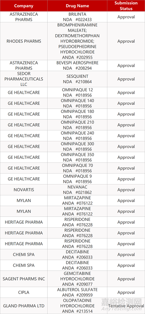Select the NEVANAC NDA #021862 cell
The width and height of the screenshot is (145, 314).
(x=77, y=190)
